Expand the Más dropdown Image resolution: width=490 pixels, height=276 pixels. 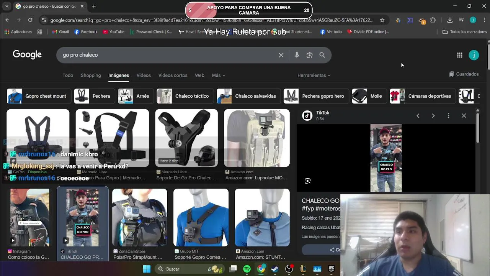pyautogui.click(x=219, y=76)
